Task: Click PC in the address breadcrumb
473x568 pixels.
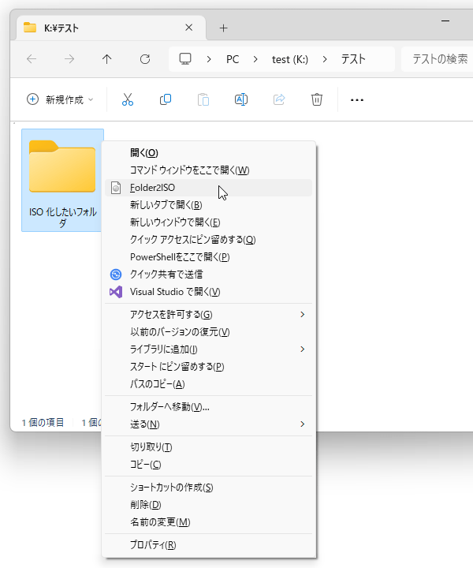Action: click(233, 59)
